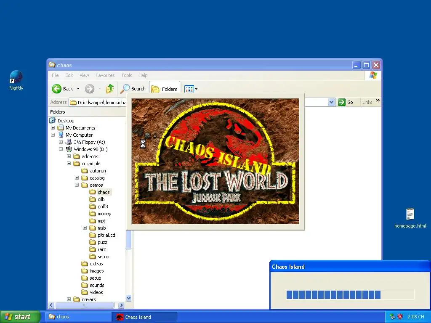This screenshot has height=323, width=431.
Task: Select the pitrial.cd folder
Action: point(106,235)
